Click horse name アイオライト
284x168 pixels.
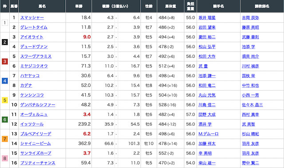32,37
